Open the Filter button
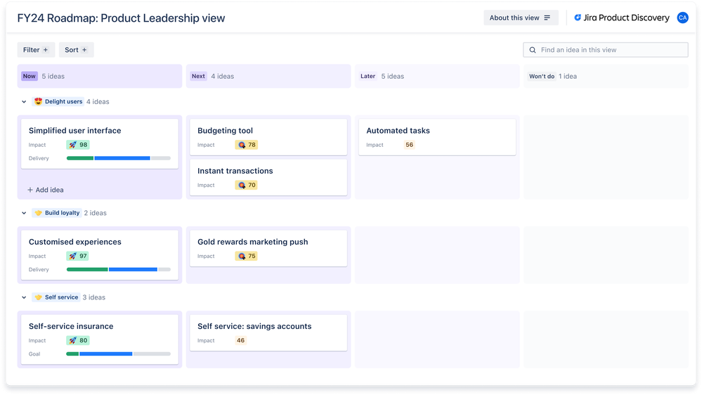Viewport: 702px width, 395px height. pos(36,50)
